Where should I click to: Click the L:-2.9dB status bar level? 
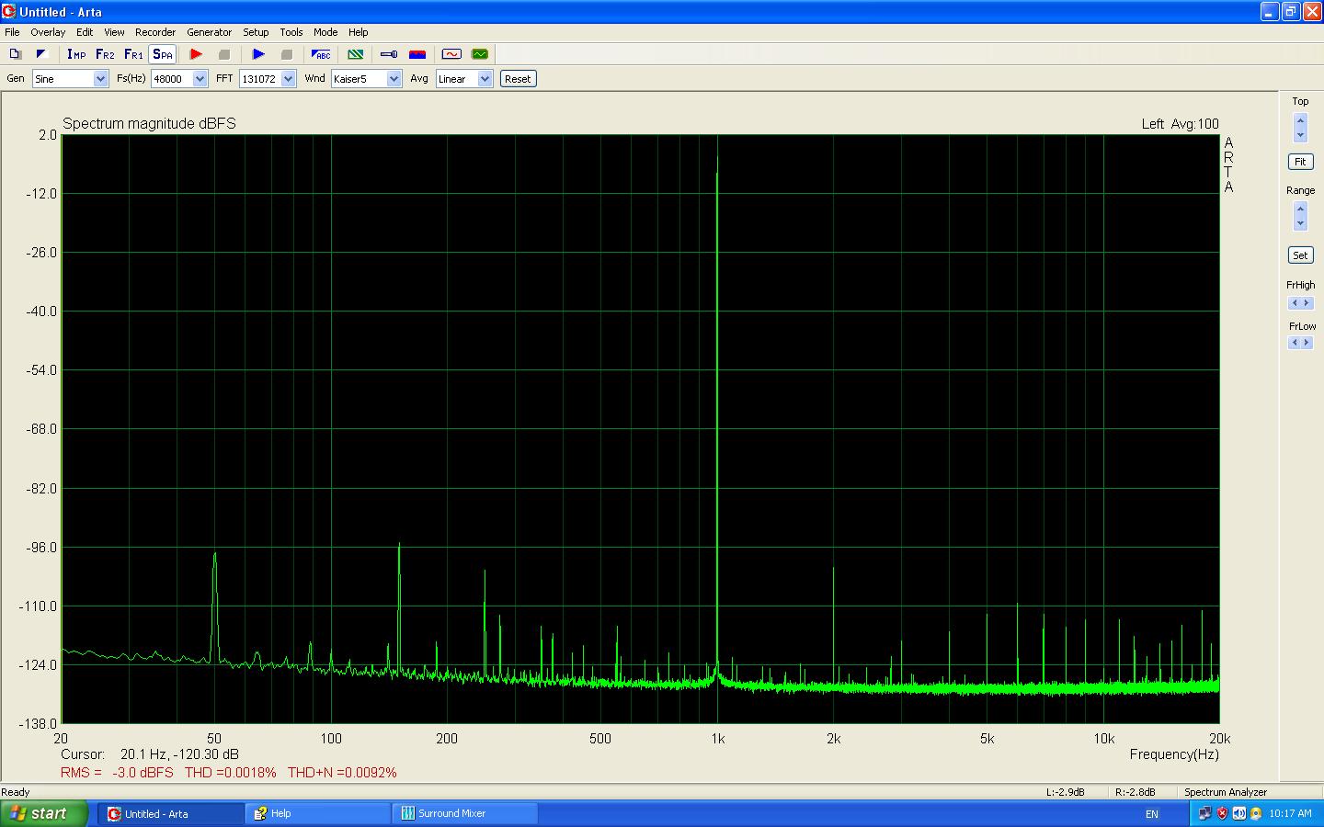pos(1067,792)
